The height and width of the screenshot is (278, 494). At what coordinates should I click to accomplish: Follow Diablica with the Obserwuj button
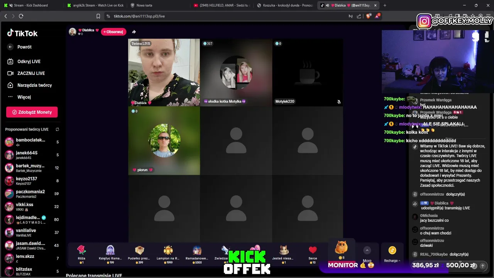(114, 32)
